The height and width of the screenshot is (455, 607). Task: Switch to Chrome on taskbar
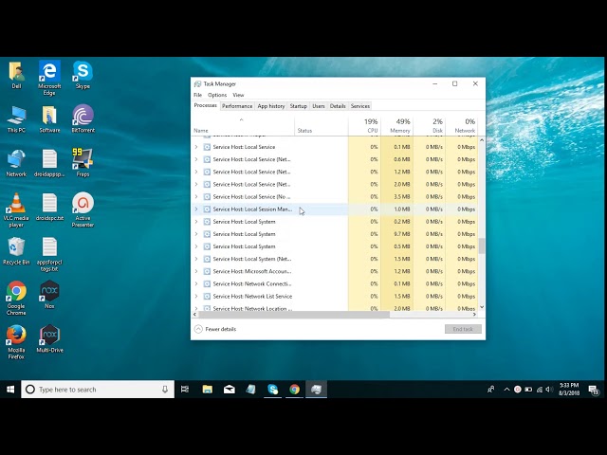point(295,390)
